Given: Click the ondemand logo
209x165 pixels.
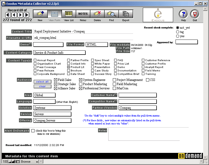Looking at the screenshot, I should [190, 156].
